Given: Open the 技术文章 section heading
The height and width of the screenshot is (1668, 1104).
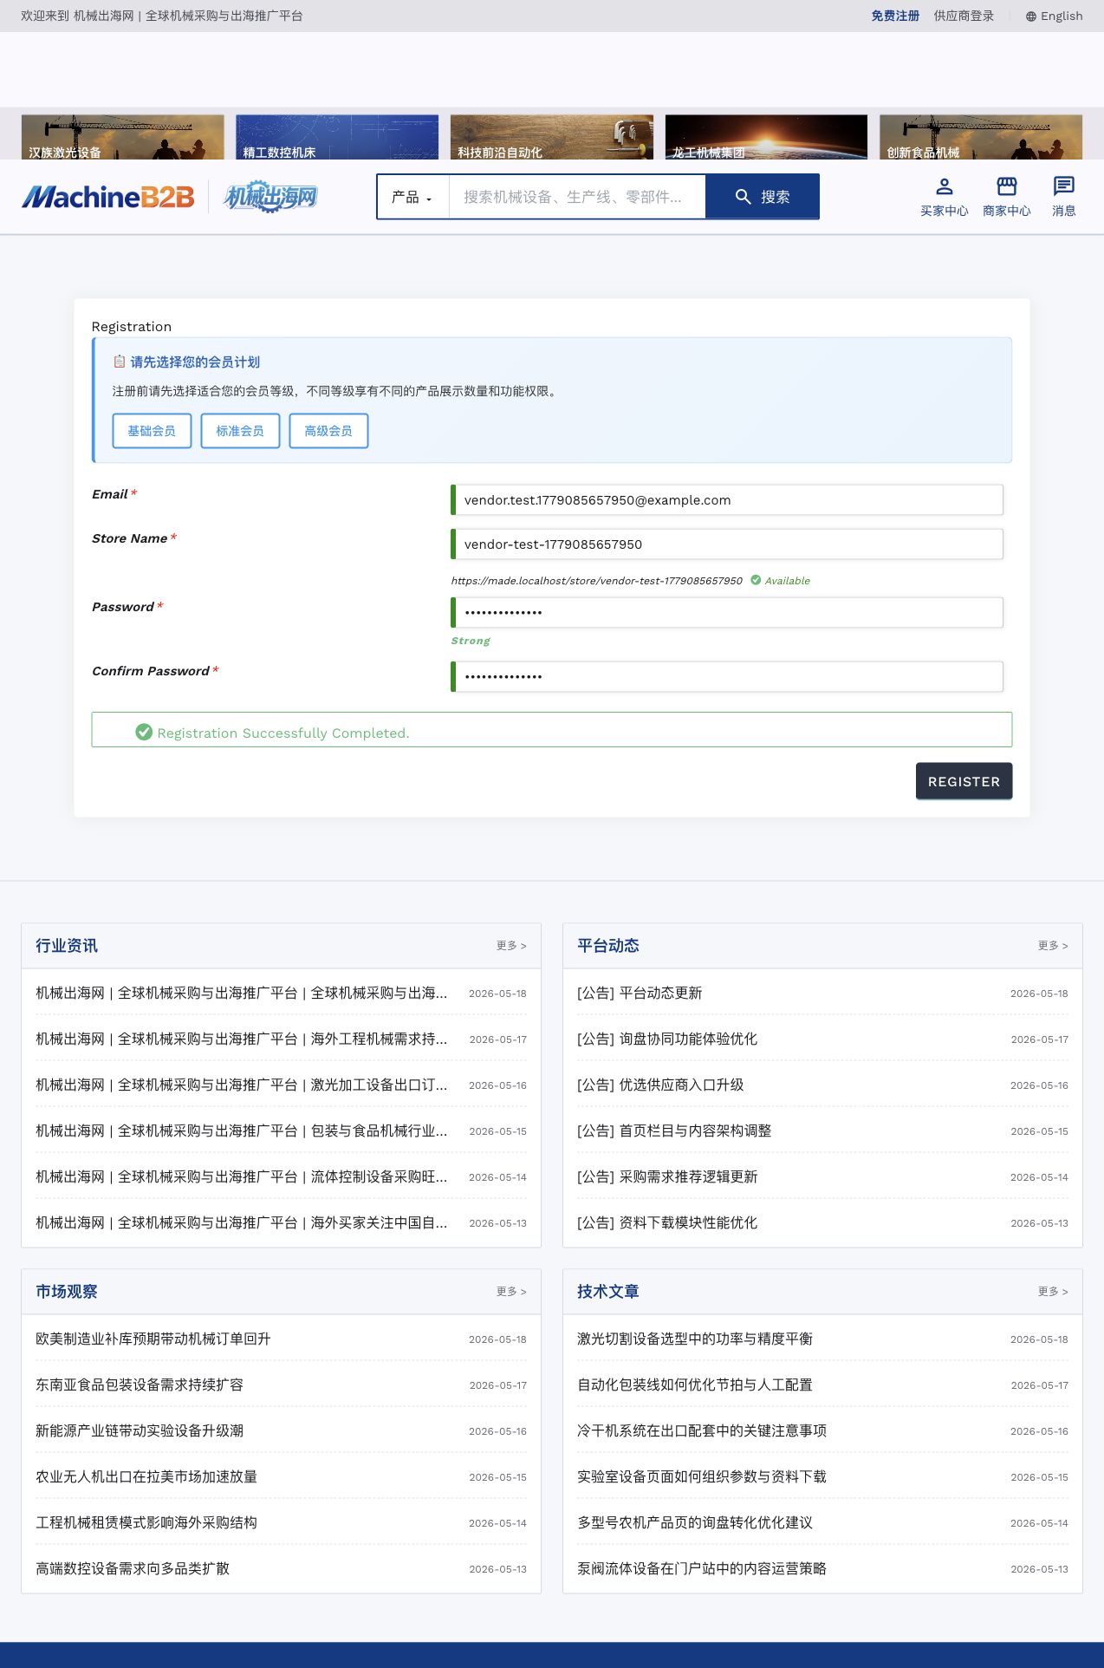Looking at the screenshot, I should point(608,1291).
